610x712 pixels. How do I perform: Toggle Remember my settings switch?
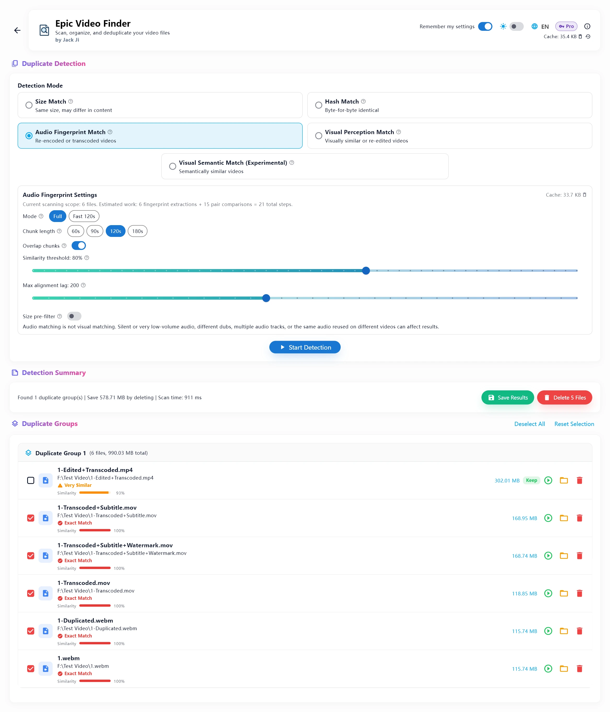click(x=485, y=26)
